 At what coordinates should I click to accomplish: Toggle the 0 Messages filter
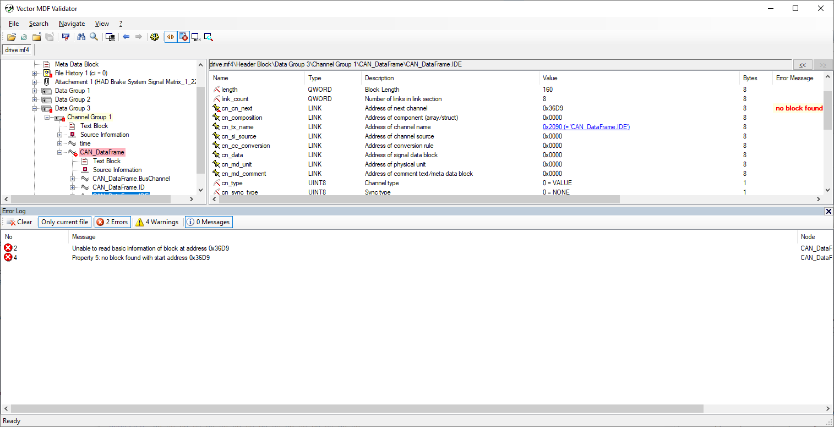coord(208,221)
